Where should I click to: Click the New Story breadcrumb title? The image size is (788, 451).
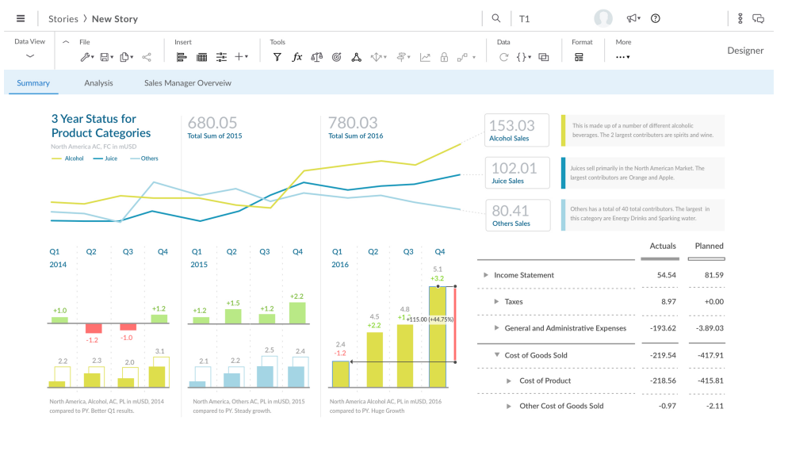click(115, 18)
